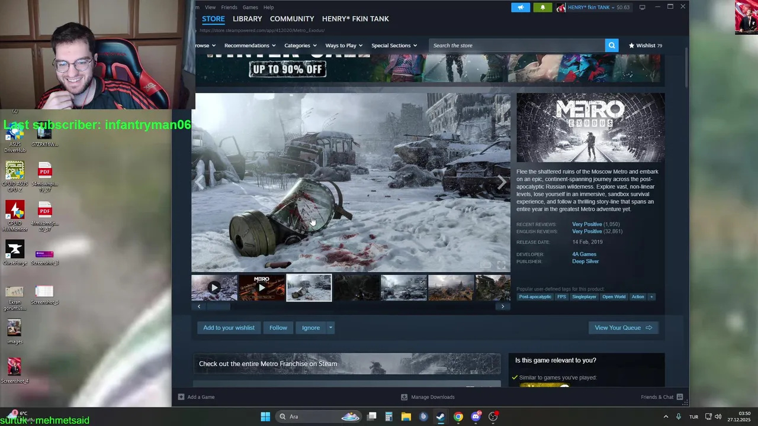The width and height of the screenshot is (758, 426).
Task: Click the Ignore button
Action: pyautogui.click(x=311, y=328)
